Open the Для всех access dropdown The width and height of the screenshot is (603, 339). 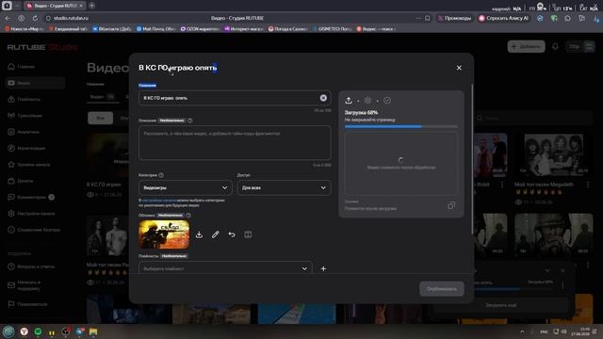point(284,188)
